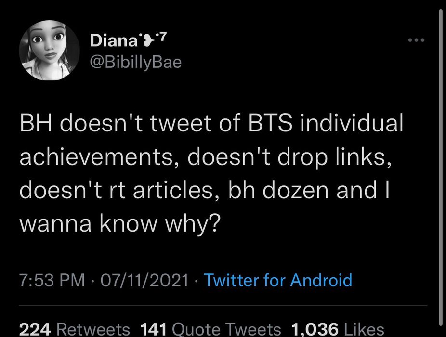446x337 pixels.
Task: Click Diana's cartoon profile avatar
Action: (49, 50)
